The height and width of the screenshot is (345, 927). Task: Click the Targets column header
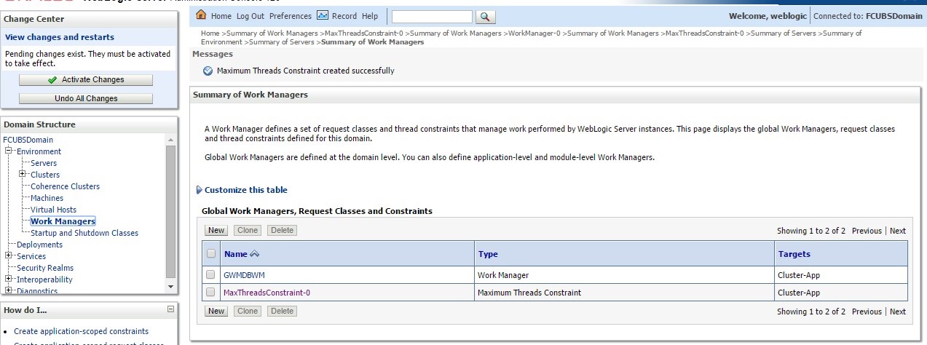pos(794,254)
